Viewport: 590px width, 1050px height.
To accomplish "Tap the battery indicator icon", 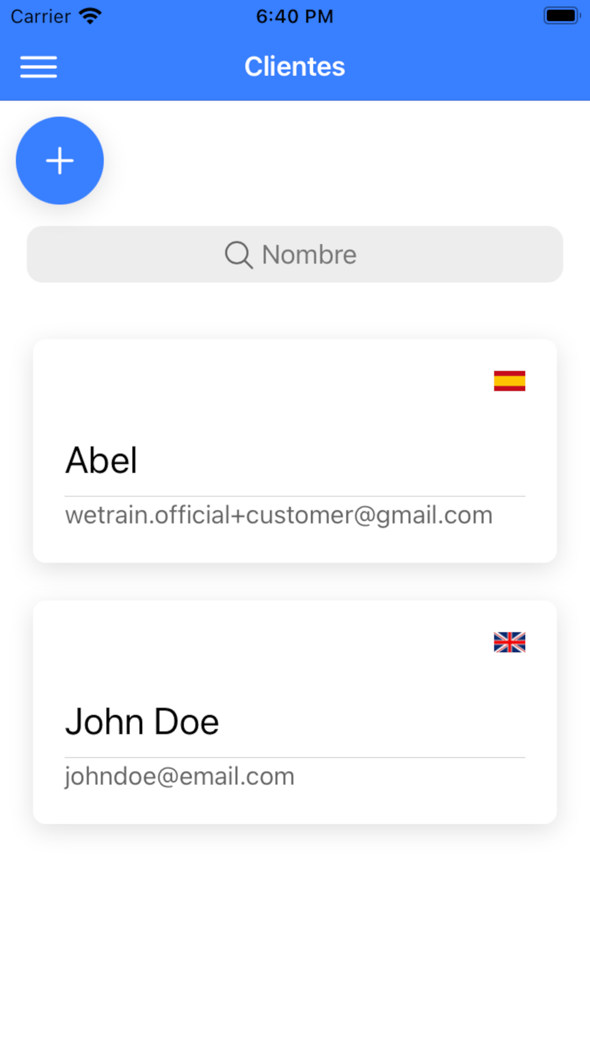I will (562, 16).
